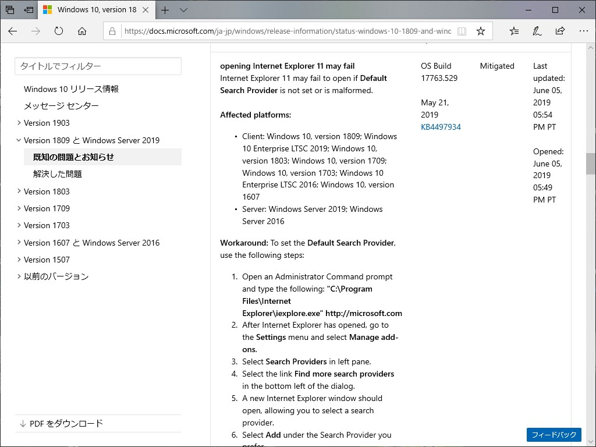Click the フィードバック button
The image size is (596, 447).
click(554, 435)
